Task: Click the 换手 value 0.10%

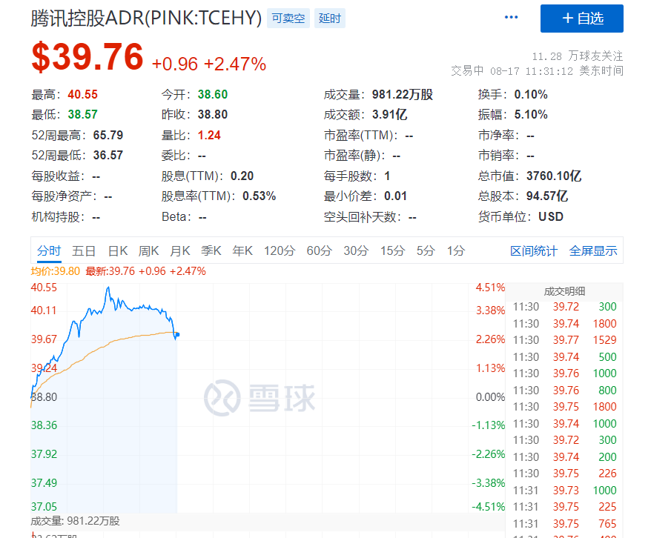Action: (531, 95)
